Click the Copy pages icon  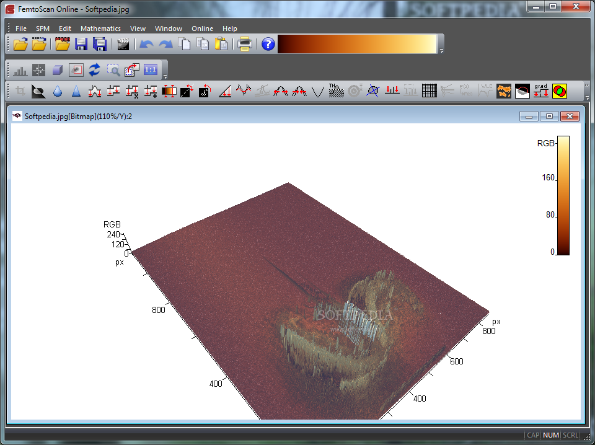pos(185,44)
